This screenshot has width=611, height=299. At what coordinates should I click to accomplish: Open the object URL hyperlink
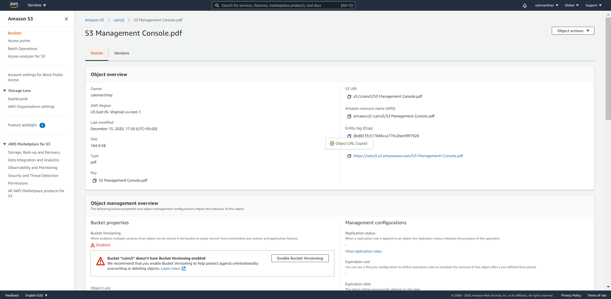point(408,156)
